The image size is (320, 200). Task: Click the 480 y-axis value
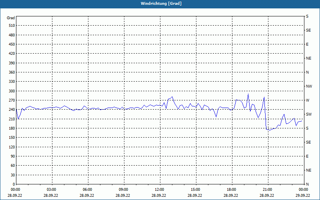(x=12, y=35)
